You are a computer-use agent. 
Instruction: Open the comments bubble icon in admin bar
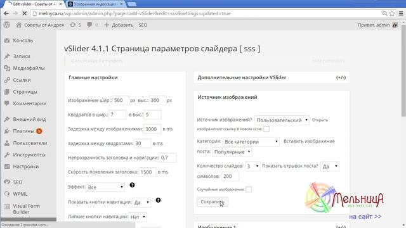pyautogui.click(x=89, y=25)
